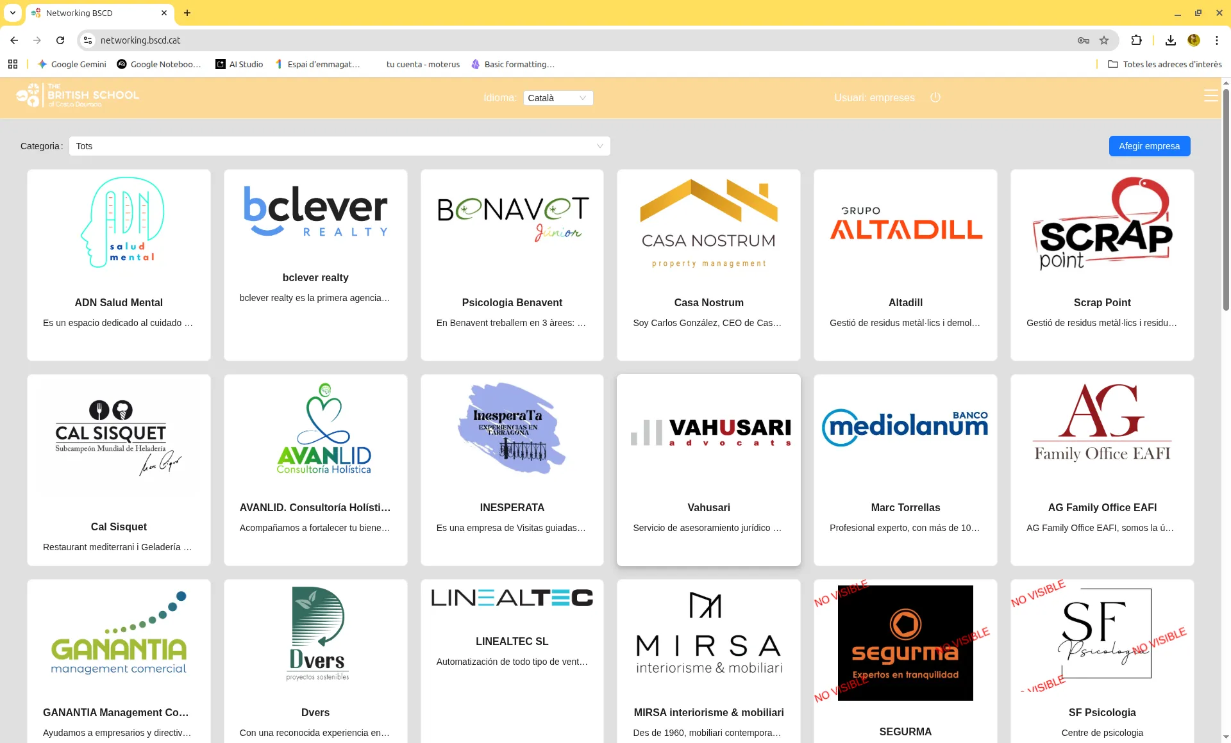This screenshot has height=743, width=1231.
Task: Click the Afegir empresa button
Action: tap(1149, 146)
